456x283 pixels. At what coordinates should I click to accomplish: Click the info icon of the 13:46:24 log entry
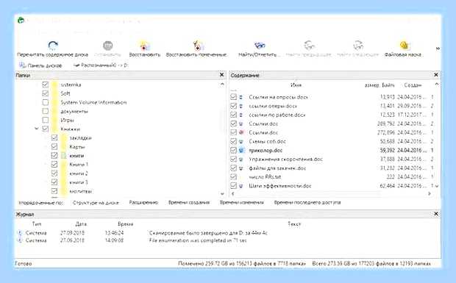[20, 233]
